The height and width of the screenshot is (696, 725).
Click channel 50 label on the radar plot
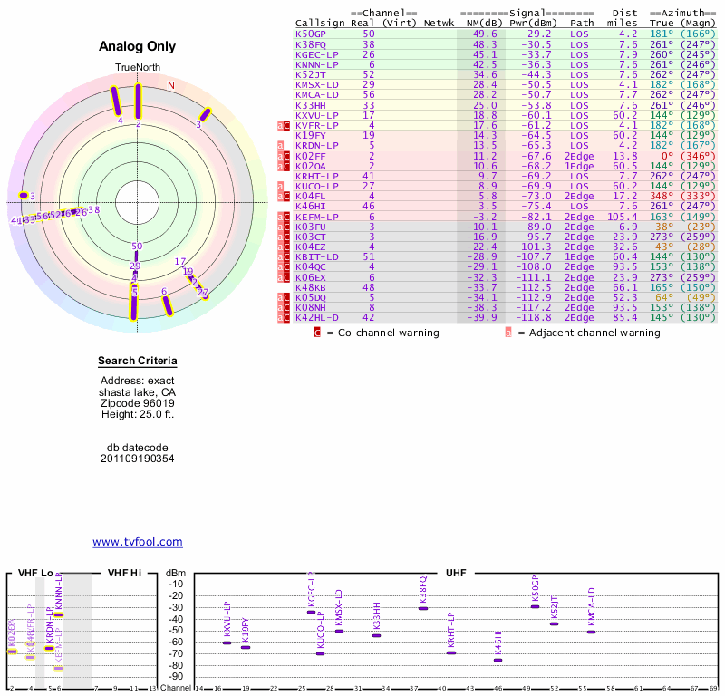click(x=137, y=246)
